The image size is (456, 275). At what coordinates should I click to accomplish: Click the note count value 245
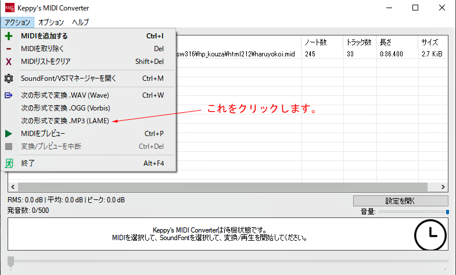pos(310,54)
